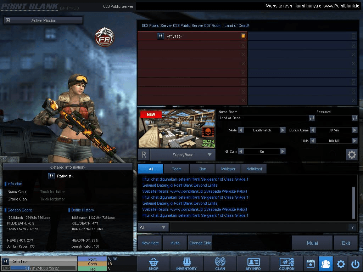Viewport: 363px width, 272px height.
Task: Switch to the Clan chat tab
Action: click(x=202, y=169)
